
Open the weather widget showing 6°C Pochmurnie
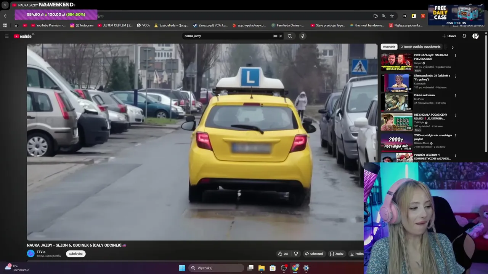[x=17, y=268]
